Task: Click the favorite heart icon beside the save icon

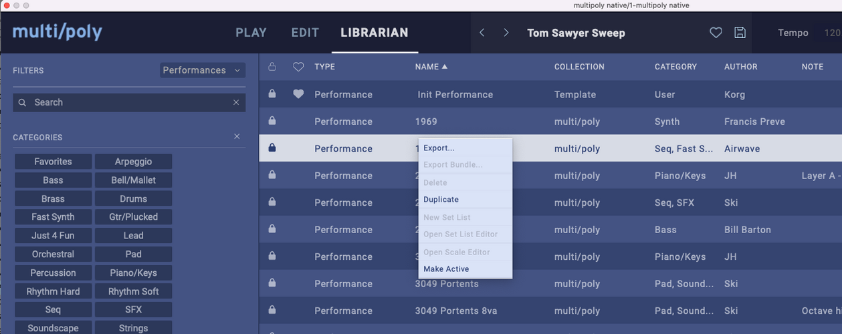Action: point(716,33)
